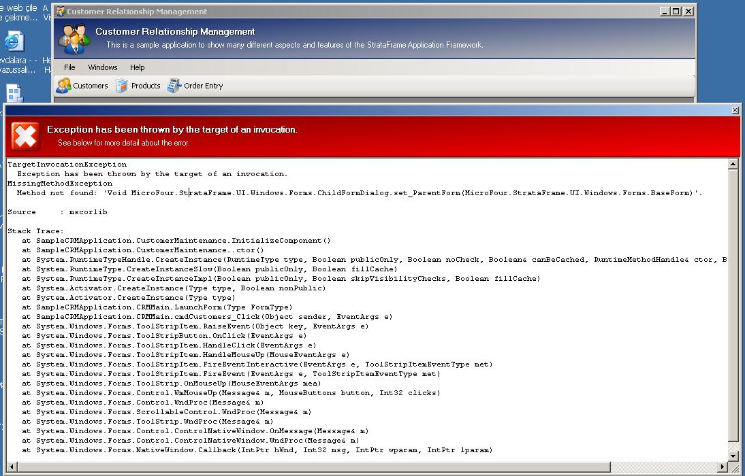Open the File menu
The image size is (745, 476).
[69, 67]
